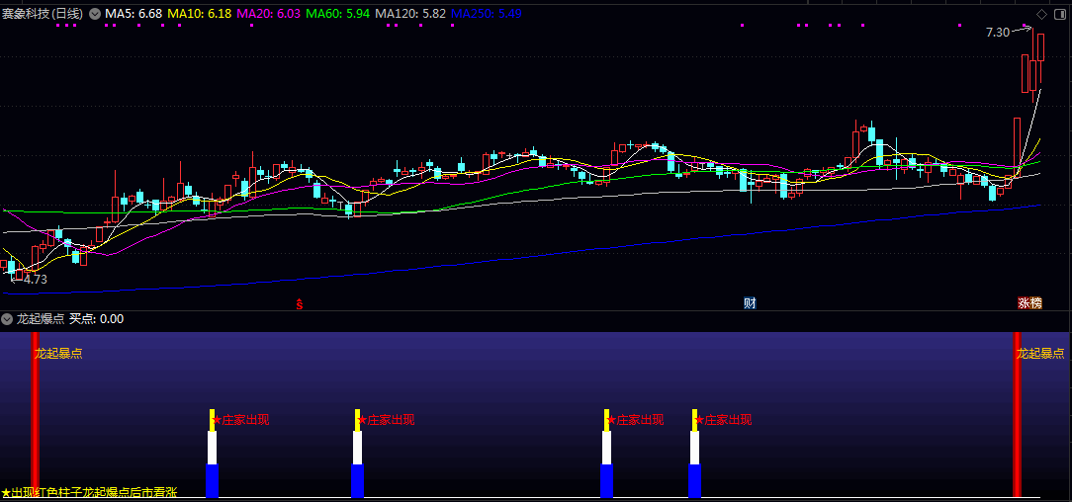Click the MA20: 6.03 label
The width and height of the screenshot is (1072, 502).
269,14
